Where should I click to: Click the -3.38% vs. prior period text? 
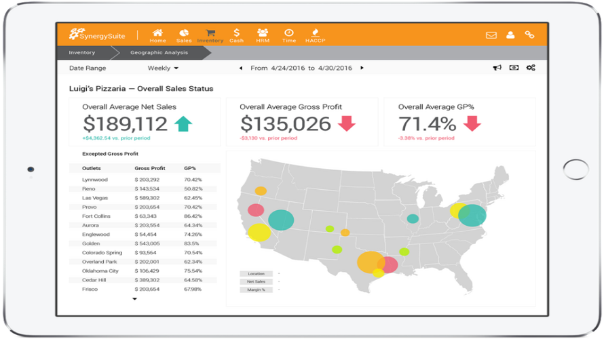coord(426,138)
